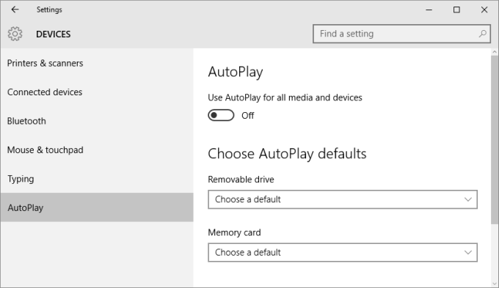This screenshot has width=499, height=288.
Task: Focus the Find a setting search box
Action: point(401,34)
